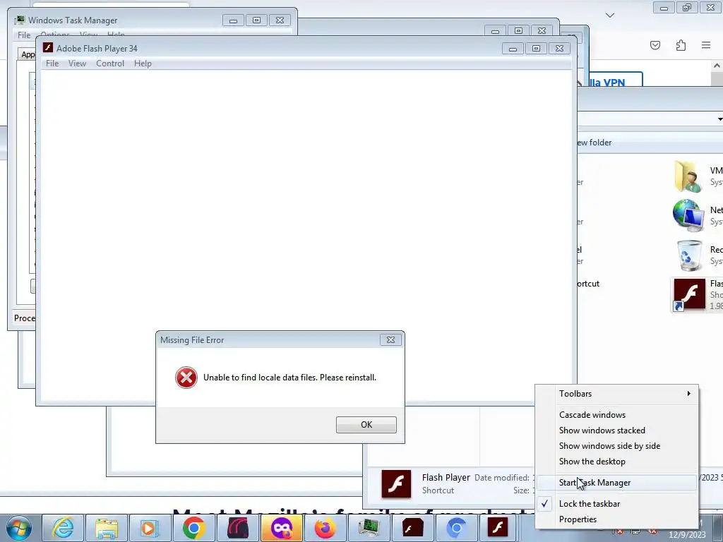Click Task Manager title bar icon
Screen dimensions: 723x542
[19, 20]
